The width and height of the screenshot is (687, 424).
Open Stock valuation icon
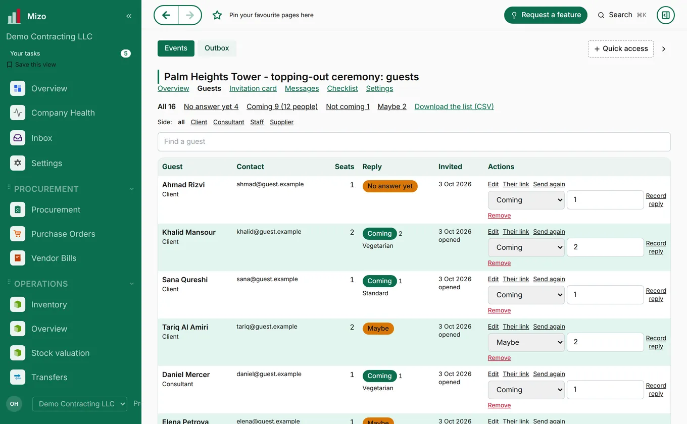[x=18, y=353]
